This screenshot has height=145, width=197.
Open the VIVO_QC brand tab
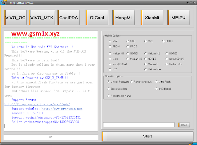coord(15,17)
